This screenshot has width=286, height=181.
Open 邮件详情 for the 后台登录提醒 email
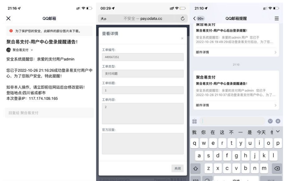(x=236, y=52)
